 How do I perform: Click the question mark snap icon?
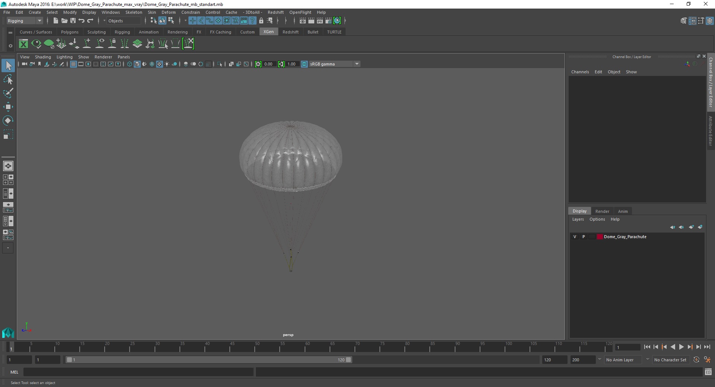pos(252,21)
